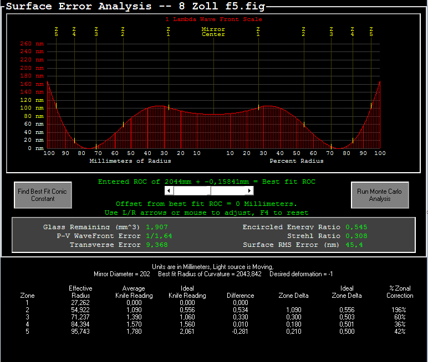This screenshot has height=362, width=428.
Task: Click 'Percent Radius' axis label
Action: (297, 161)
